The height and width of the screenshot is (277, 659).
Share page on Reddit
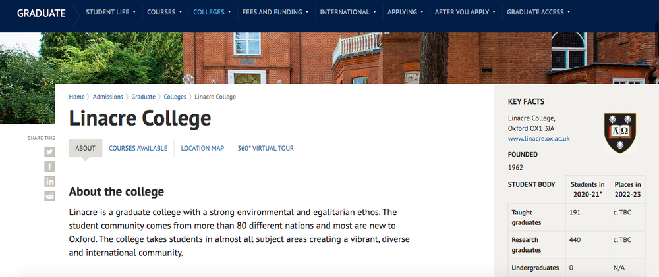(49, 195)
